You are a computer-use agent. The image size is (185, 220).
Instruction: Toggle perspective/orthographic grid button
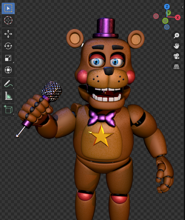[176, 66]
